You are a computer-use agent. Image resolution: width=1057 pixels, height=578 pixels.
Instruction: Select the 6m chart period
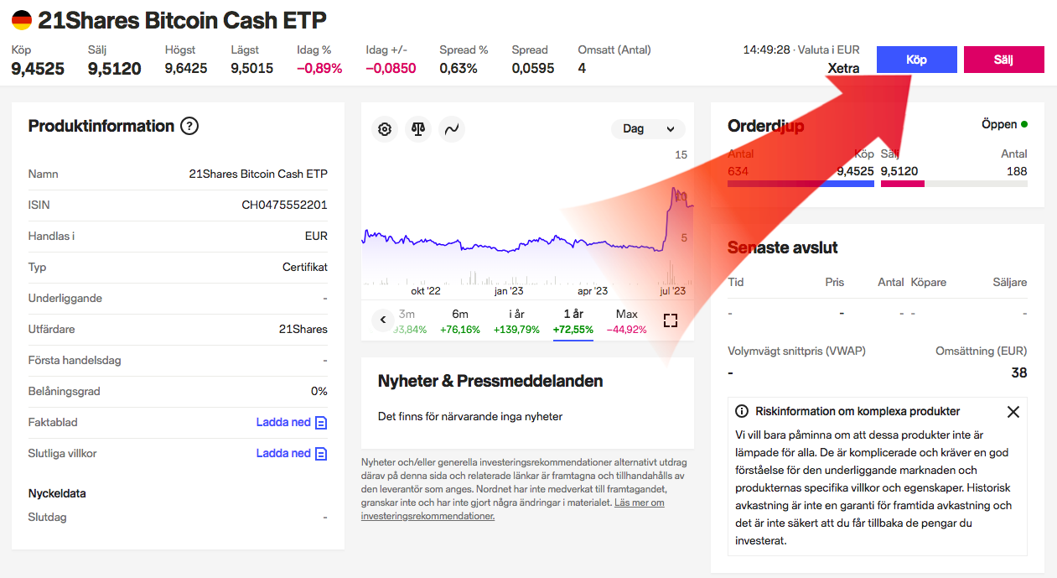pos(460,320)
